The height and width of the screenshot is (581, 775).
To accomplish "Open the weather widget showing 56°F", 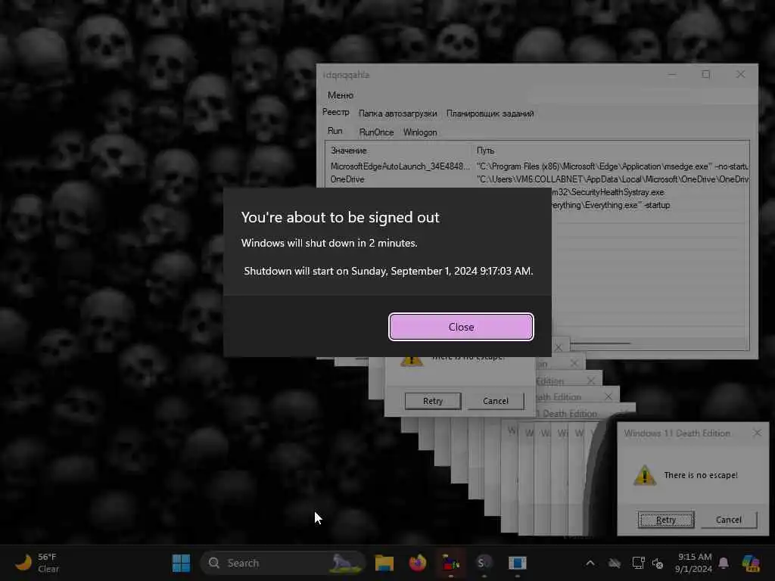I will coord(37,563).
